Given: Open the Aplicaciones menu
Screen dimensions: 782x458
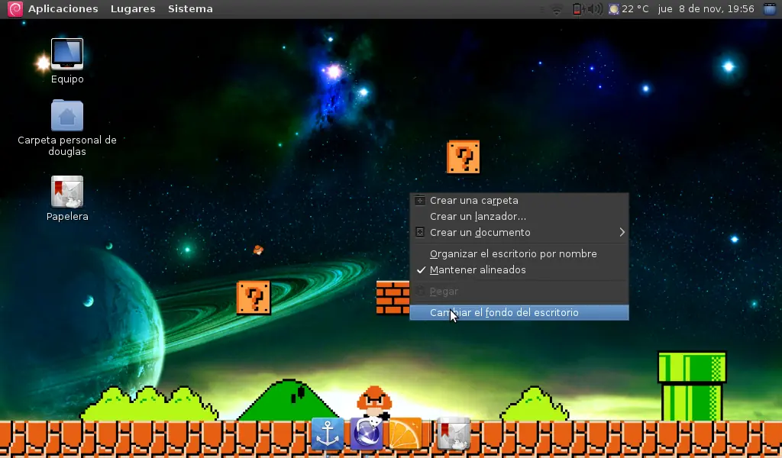Looking at the screenshot, I should 63,9.
